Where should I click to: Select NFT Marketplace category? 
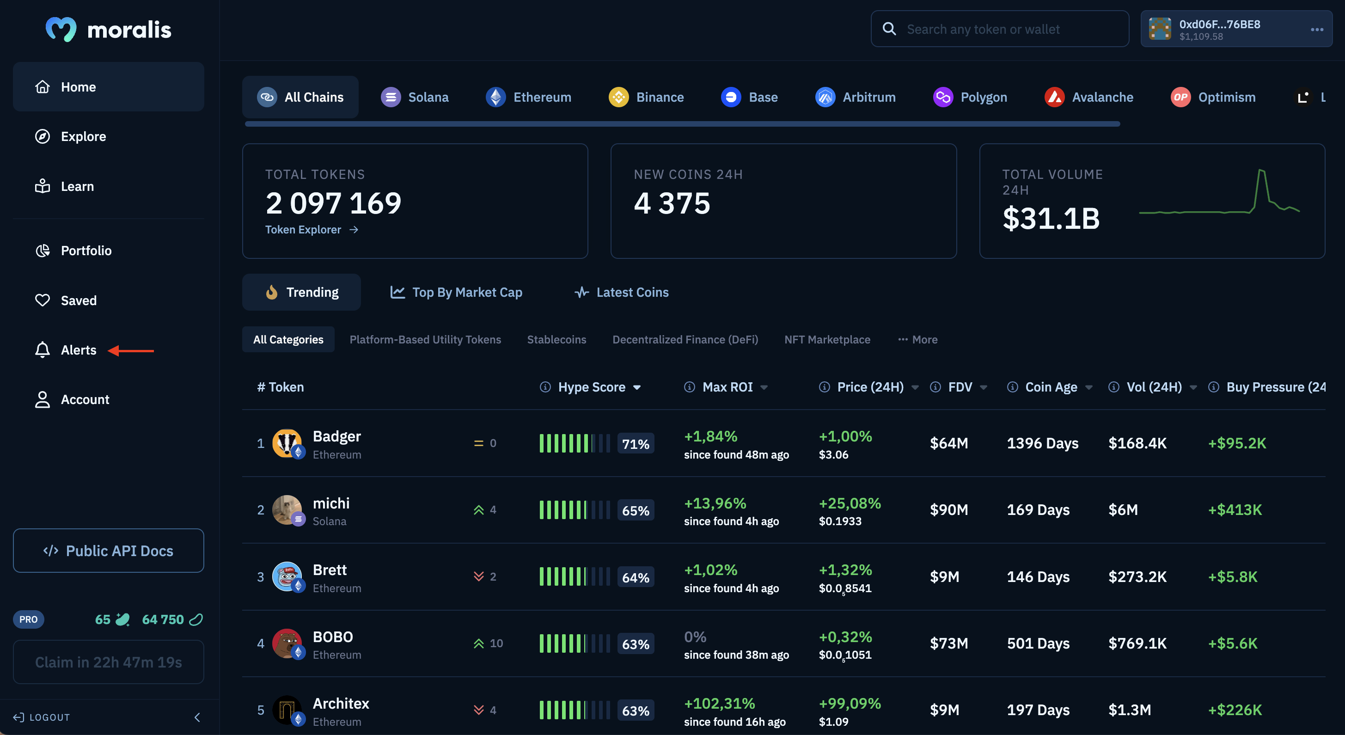(x=827, y=339)
